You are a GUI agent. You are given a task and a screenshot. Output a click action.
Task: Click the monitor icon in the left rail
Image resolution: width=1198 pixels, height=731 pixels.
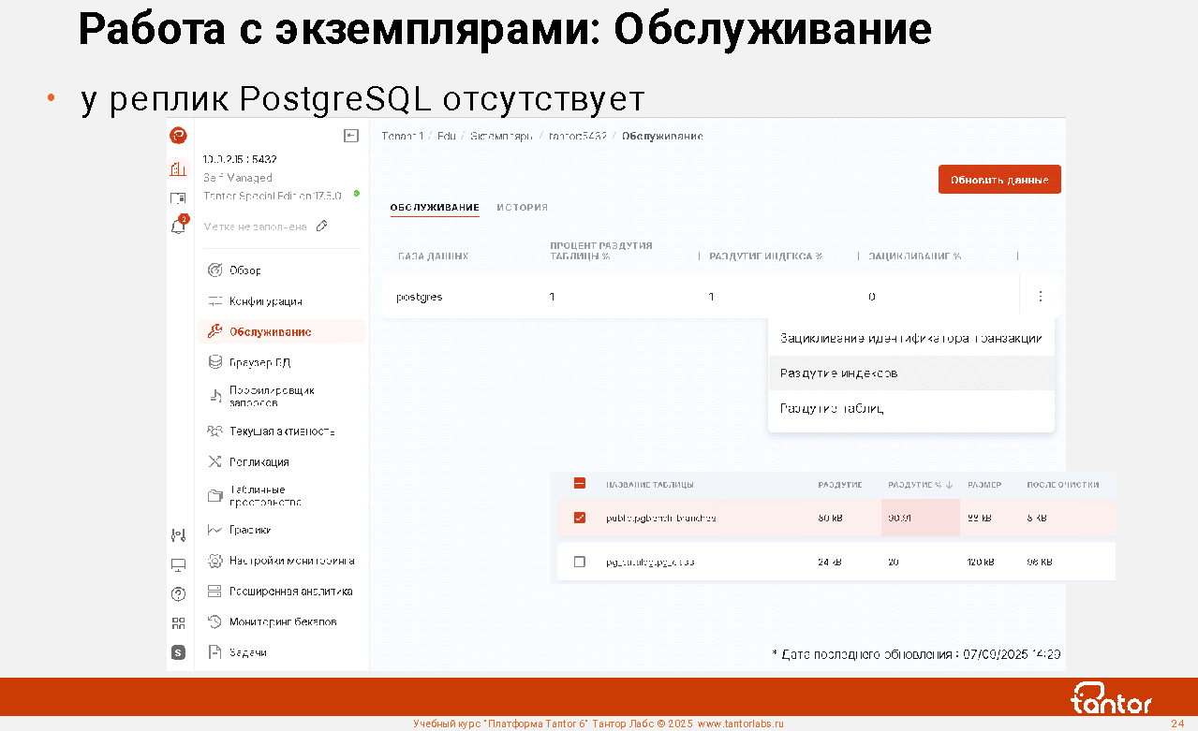178,564
